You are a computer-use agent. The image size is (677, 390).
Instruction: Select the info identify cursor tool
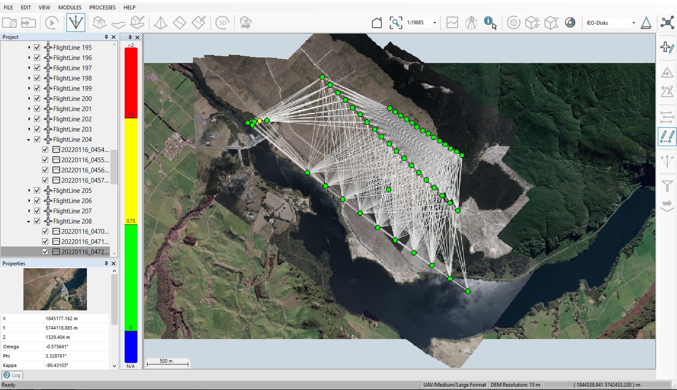point(490,23)
